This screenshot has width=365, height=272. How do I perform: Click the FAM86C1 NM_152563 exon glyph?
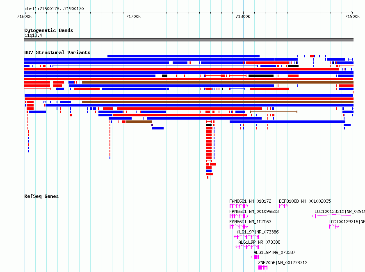pyautogui.click(x=239, y=227)
